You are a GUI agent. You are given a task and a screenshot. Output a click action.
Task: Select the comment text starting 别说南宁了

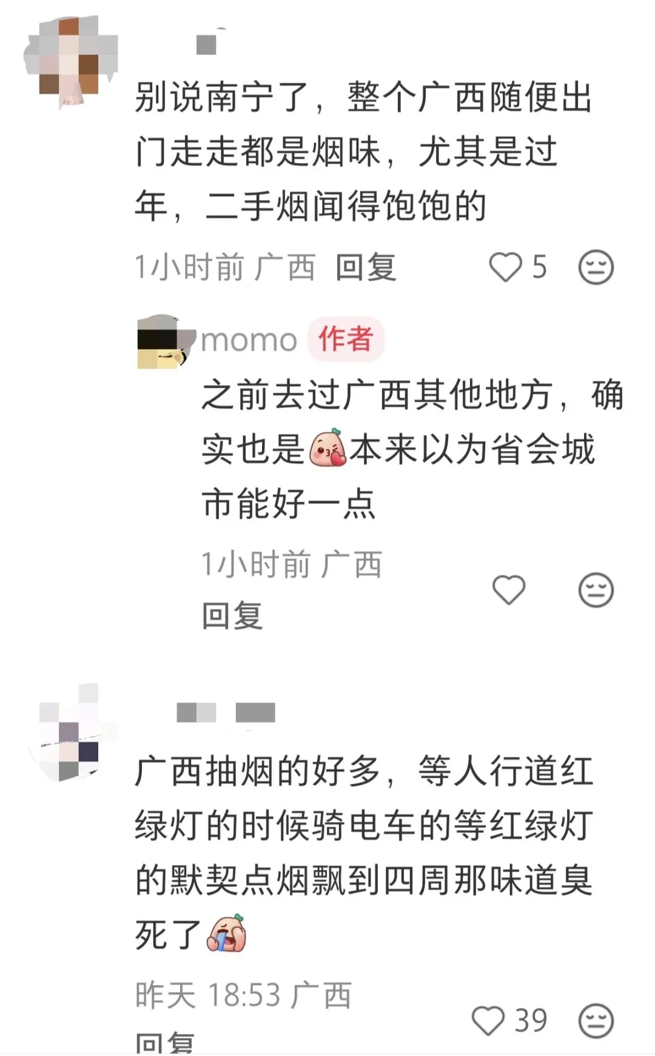click(x=363, y=151)
